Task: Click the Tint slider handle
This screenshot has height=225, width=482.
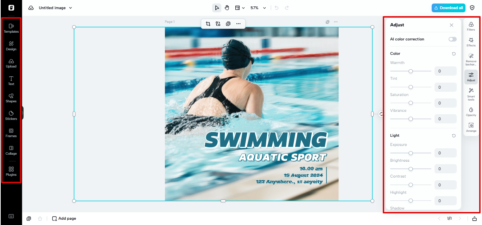Action: (x=411, y=87)
